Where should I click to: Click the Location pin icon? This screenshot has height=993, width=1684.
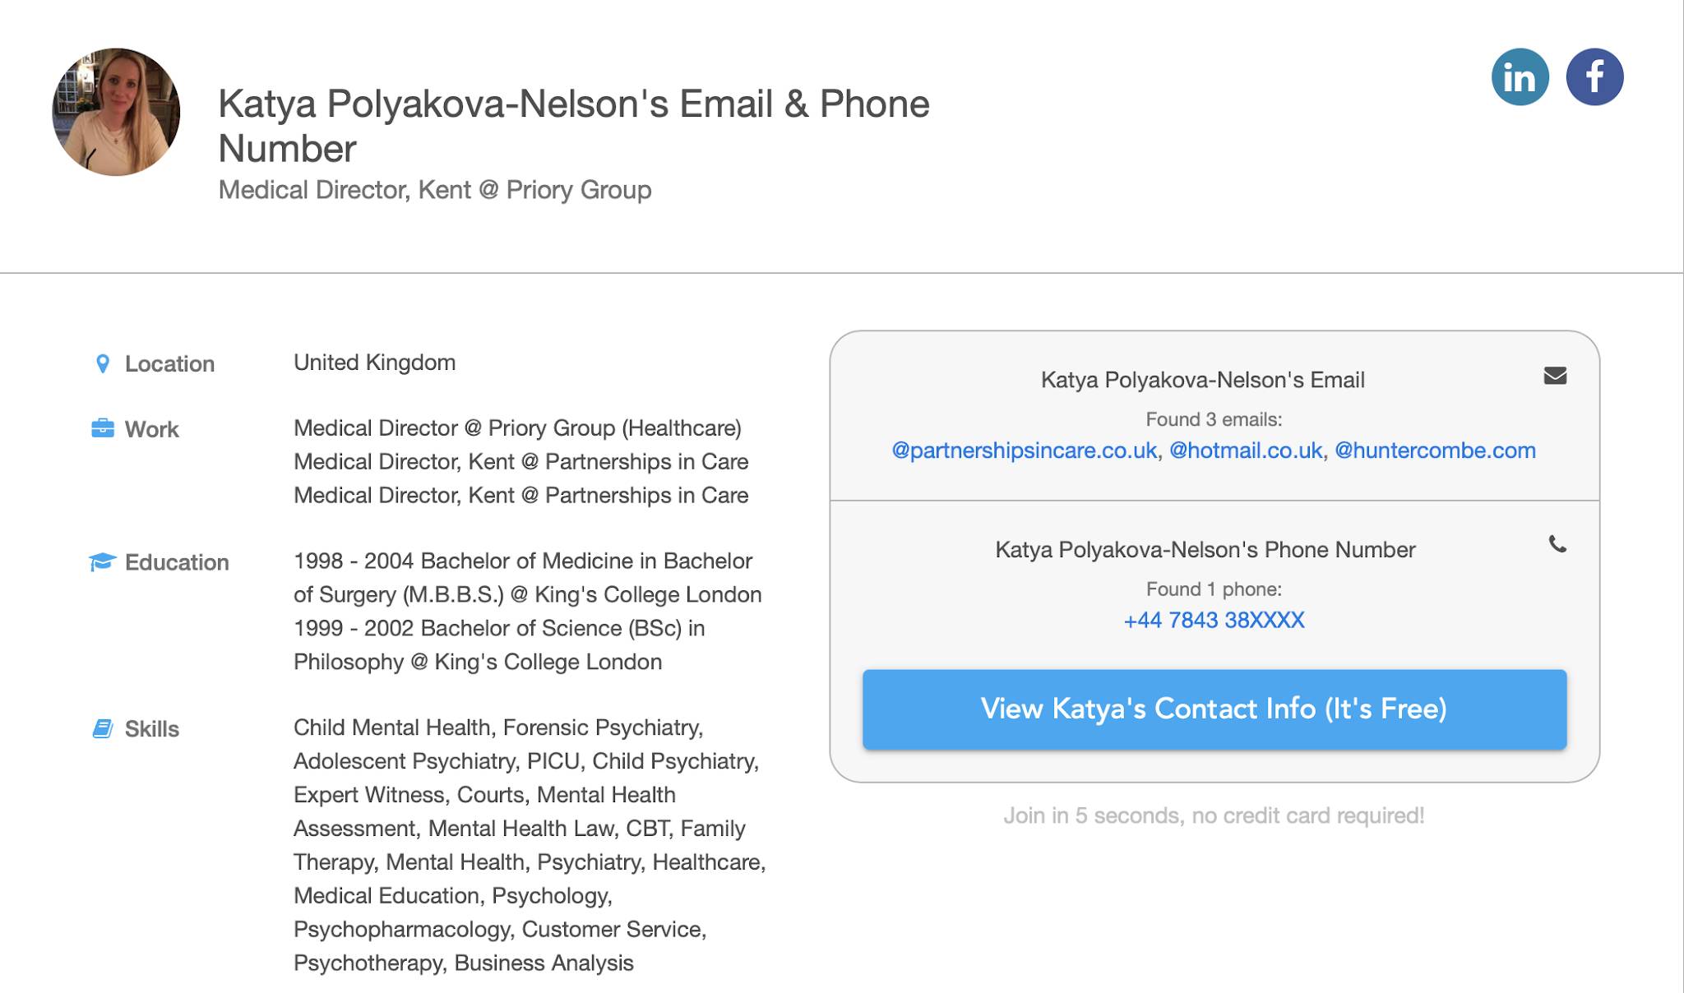(x=103, y=363)
